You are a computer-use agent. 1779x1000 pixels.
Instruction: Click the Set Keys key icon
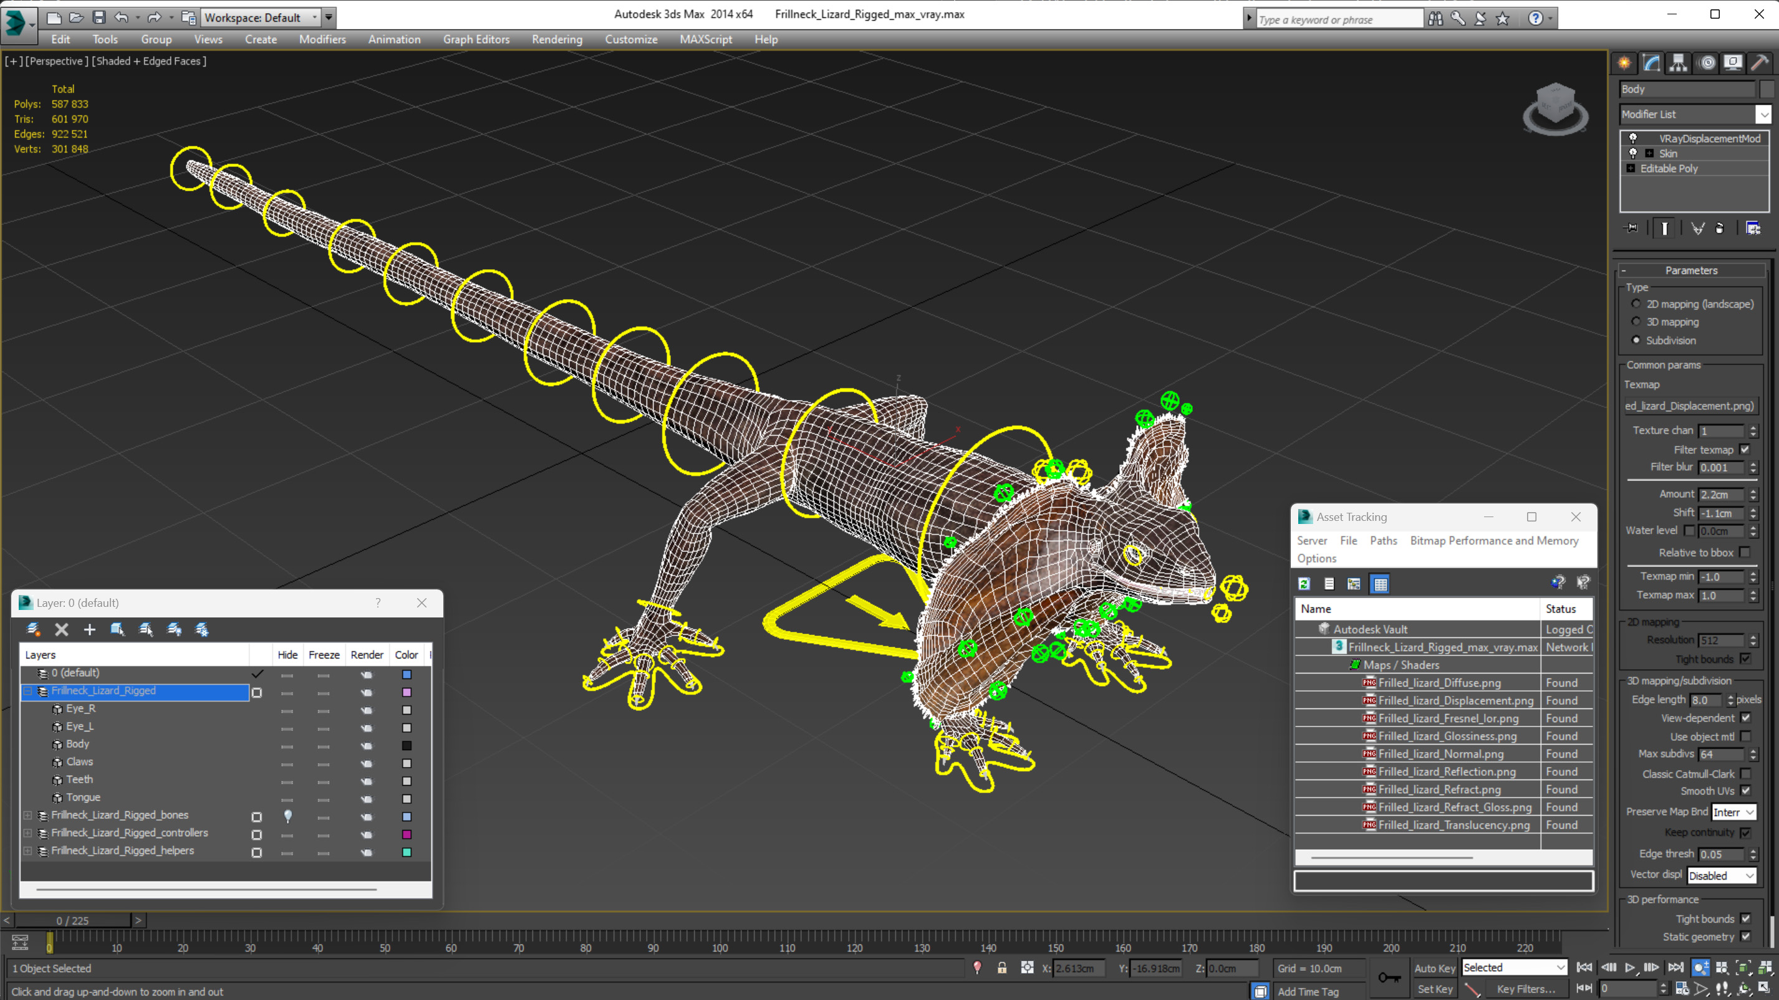coord(1389,977)
